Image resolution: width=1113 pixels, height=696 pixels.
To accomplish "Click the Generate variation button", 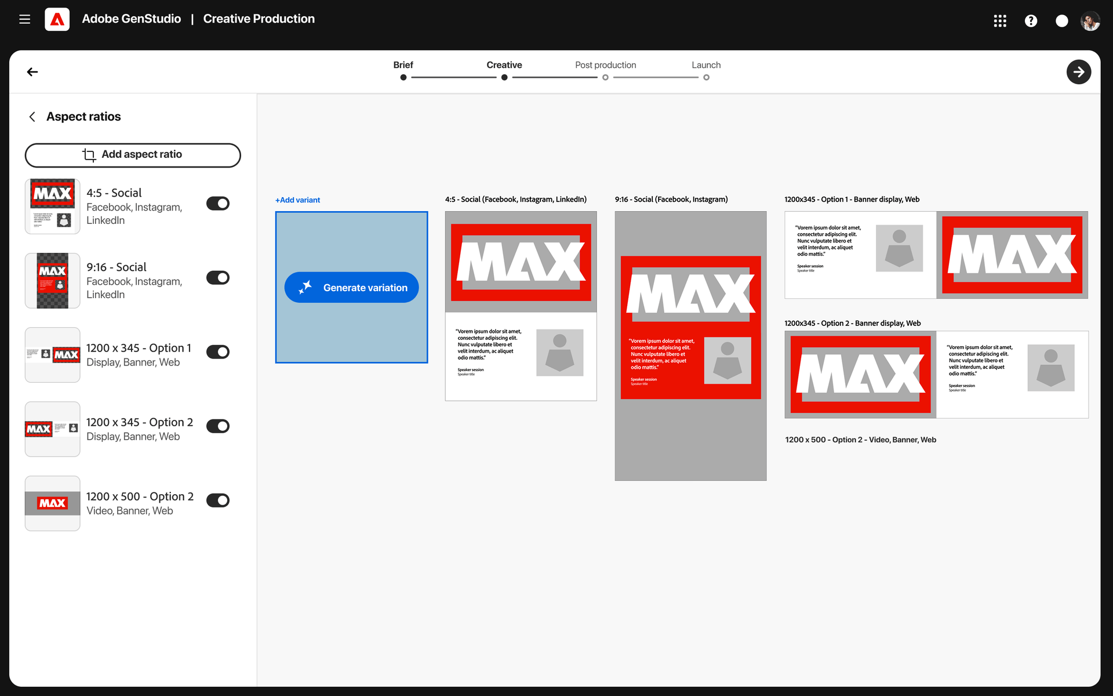I will point(351,287).
